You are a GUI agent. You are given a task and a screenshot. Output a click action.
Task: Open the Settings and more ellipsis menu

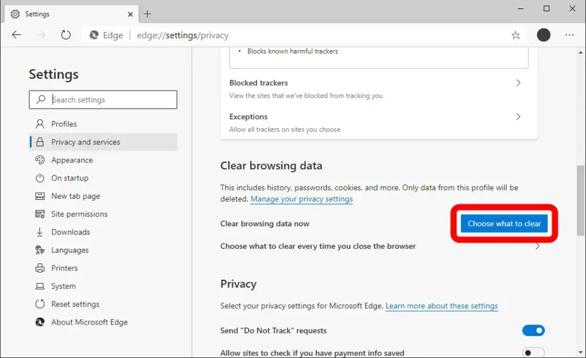(569, 35)
